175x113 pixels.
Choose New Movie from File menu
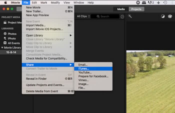pos(48,8)
